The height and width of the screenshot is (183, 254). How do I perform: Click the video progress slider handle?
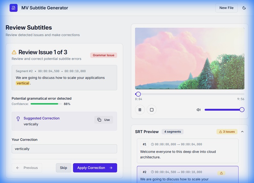[x=138, y=94]
